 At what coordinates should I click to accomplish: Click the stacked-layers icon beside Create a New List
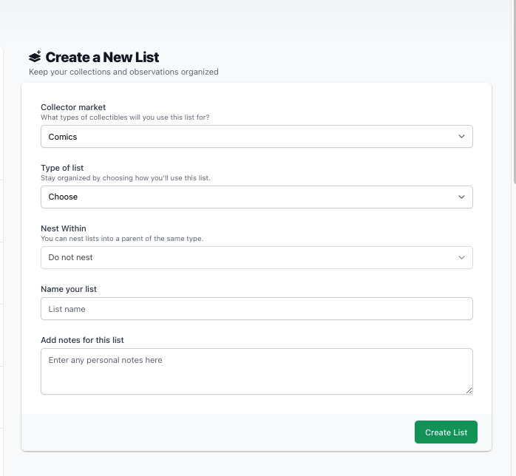point(35,57)
